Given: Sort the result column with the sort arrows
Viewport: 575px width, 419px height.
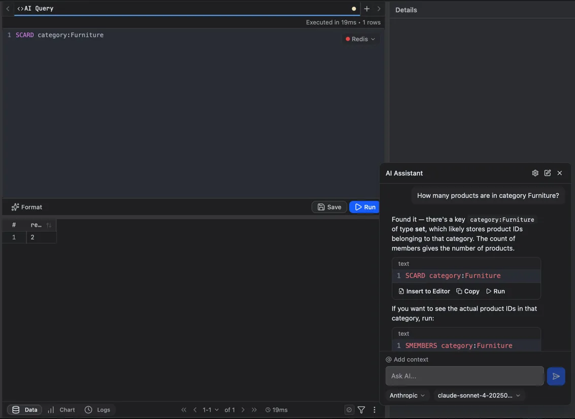Looking at the screenshot, I should 49,225.
